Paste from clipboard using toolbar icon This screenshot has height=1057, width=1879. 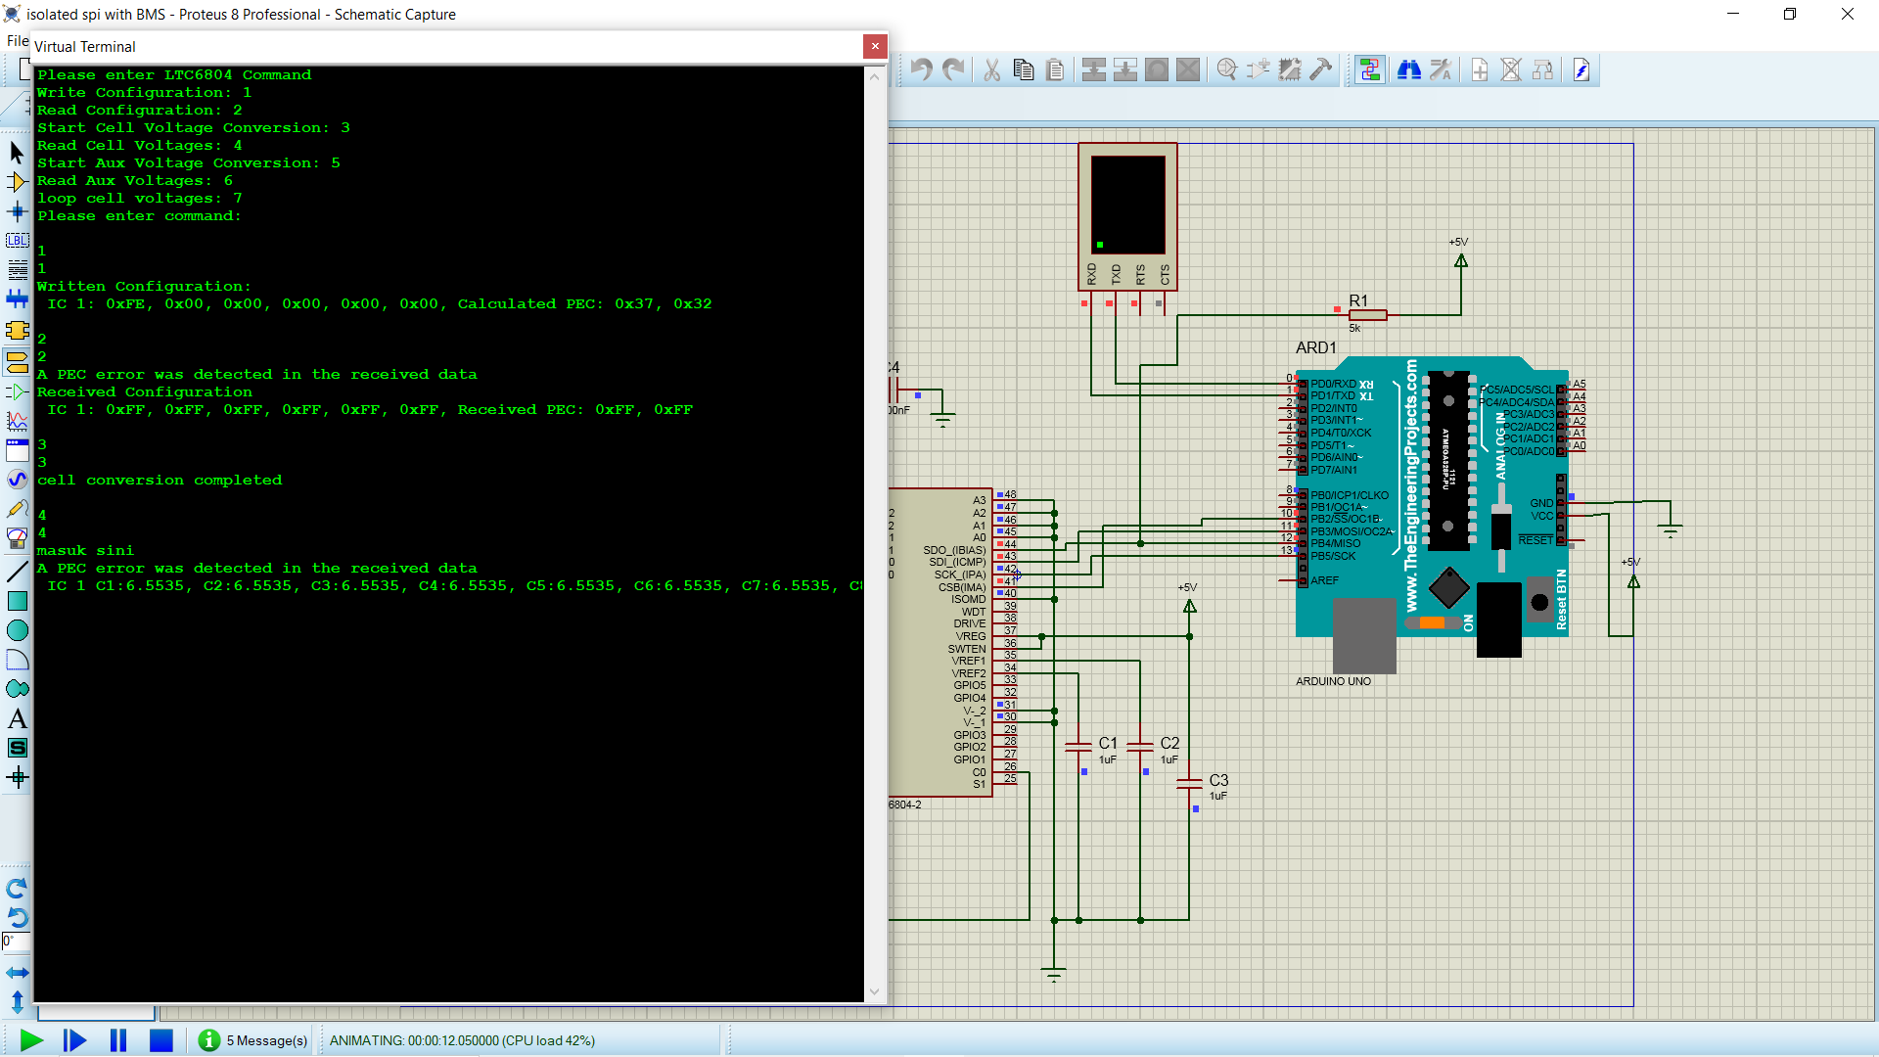(1055, 69)
